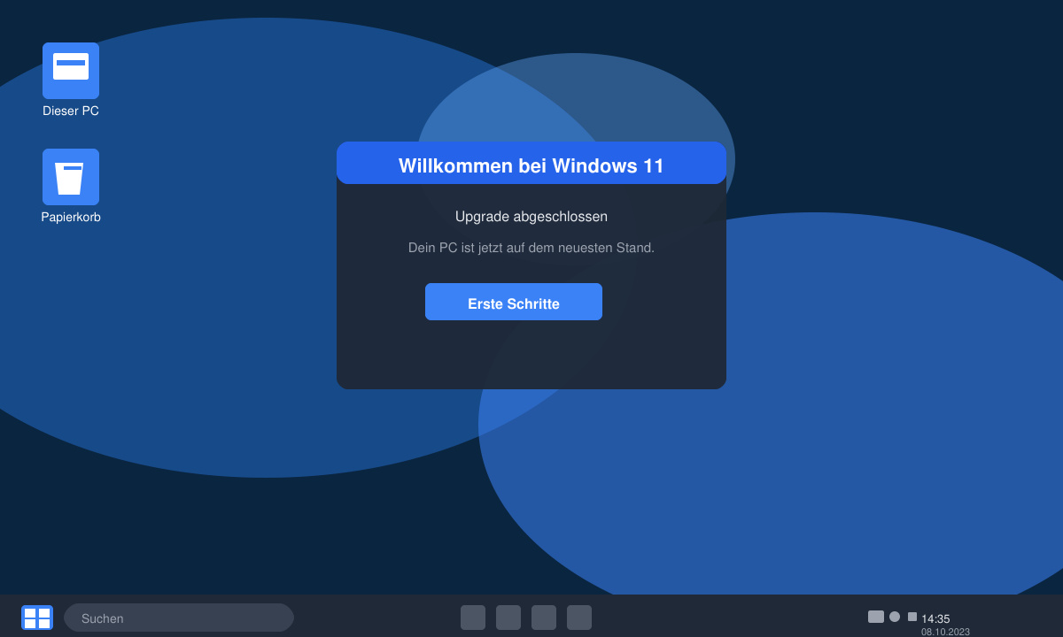Click the Suchen search field in taskbar
The height and width of the screenshot is (637, 1063).
179,618
